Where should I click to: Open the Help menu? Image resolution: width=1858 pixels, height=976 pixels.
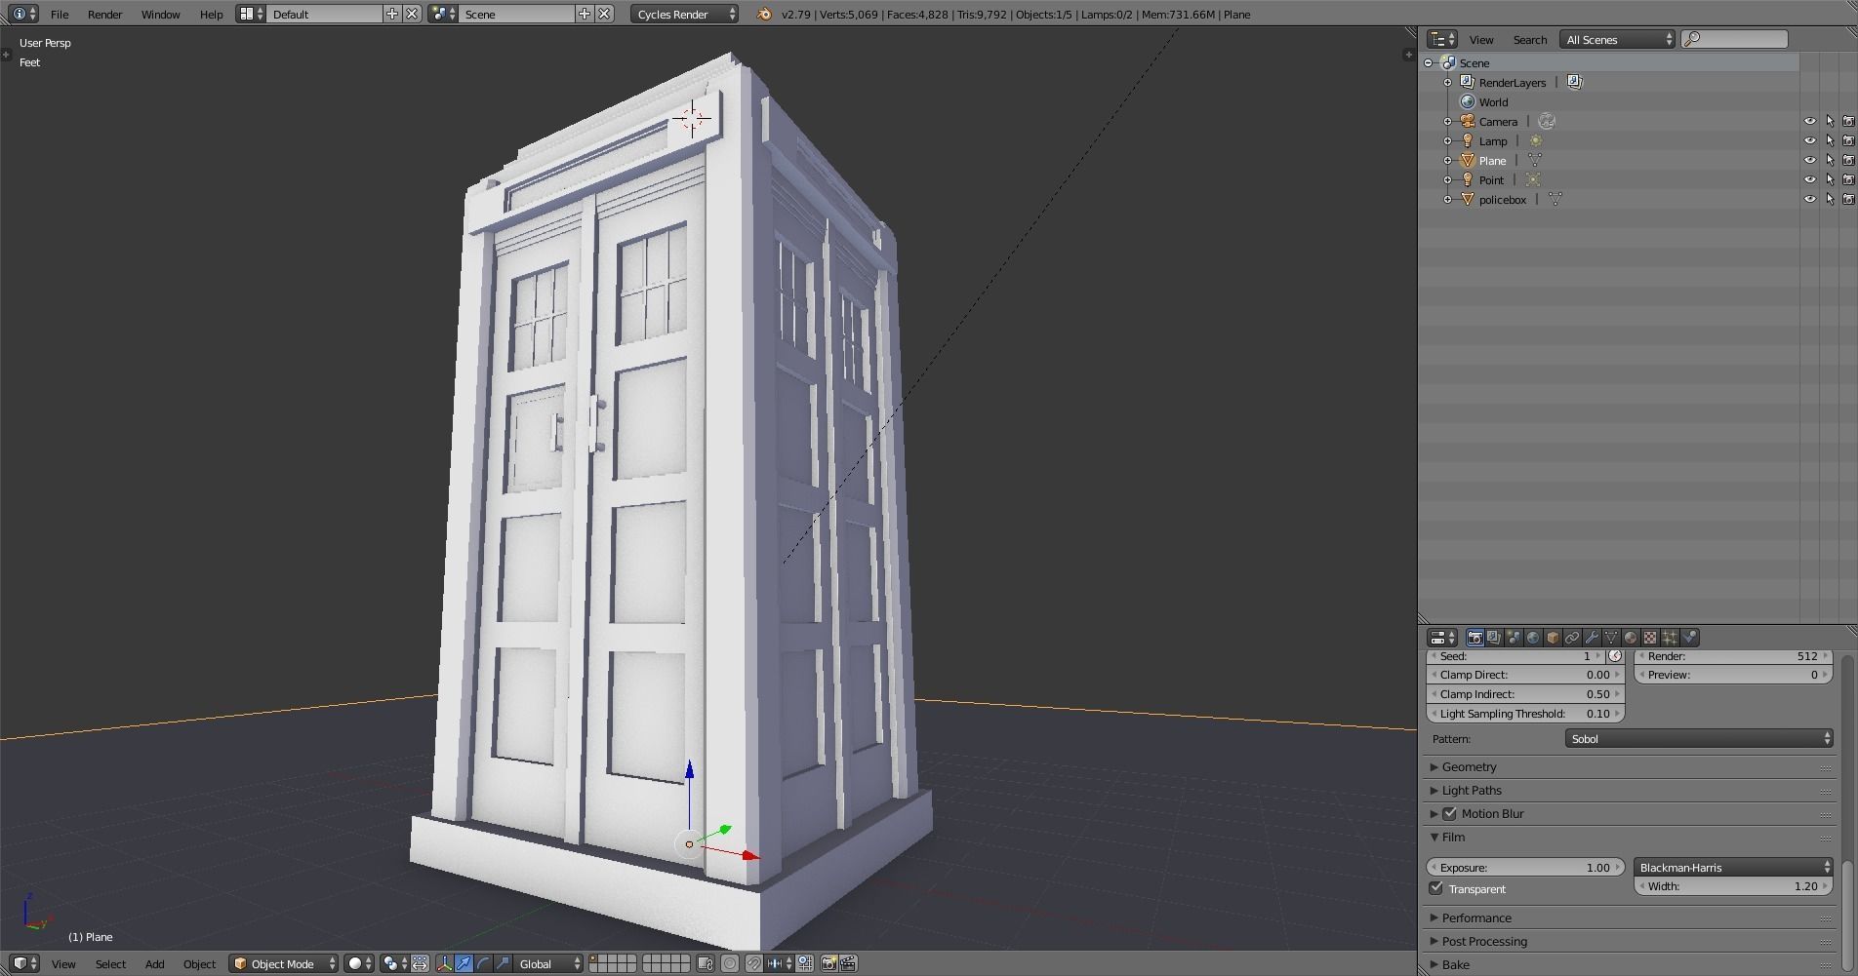pos(211,14)
